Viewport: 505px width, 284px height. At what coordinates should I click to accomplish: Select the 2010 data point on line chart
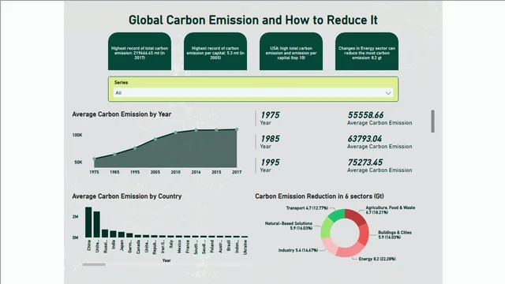[x=175, y=133]
